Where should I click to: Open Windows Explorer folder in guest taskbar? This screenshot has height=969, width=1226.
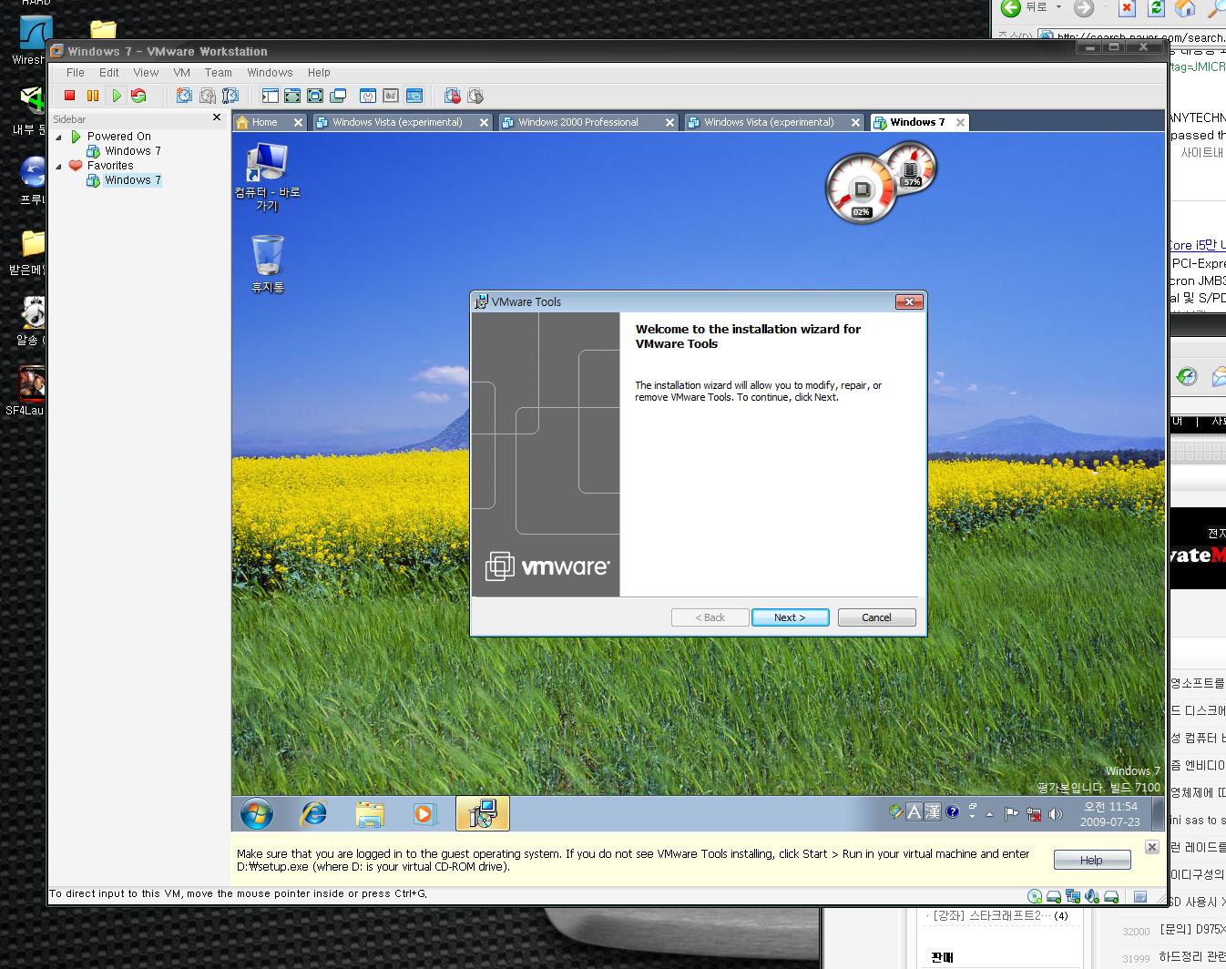tap(370, 813)
